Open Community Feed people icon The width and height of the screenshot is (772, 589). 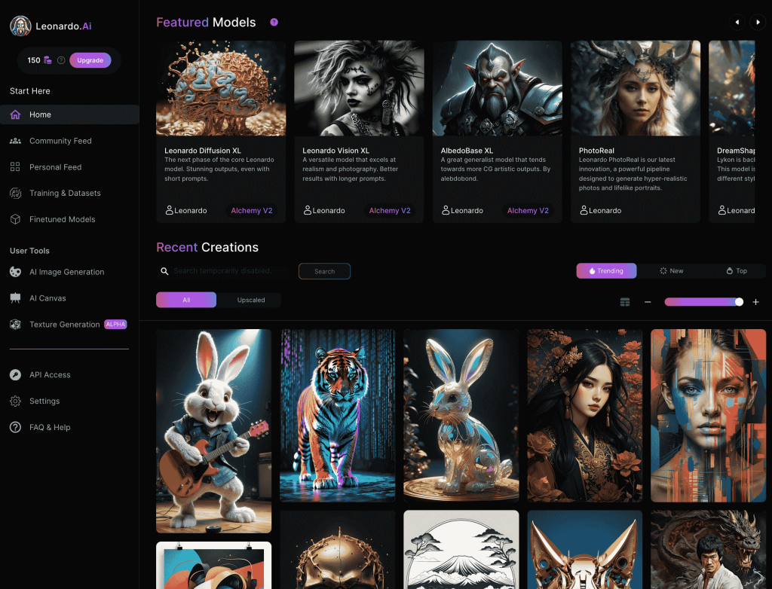pos(15,141)
